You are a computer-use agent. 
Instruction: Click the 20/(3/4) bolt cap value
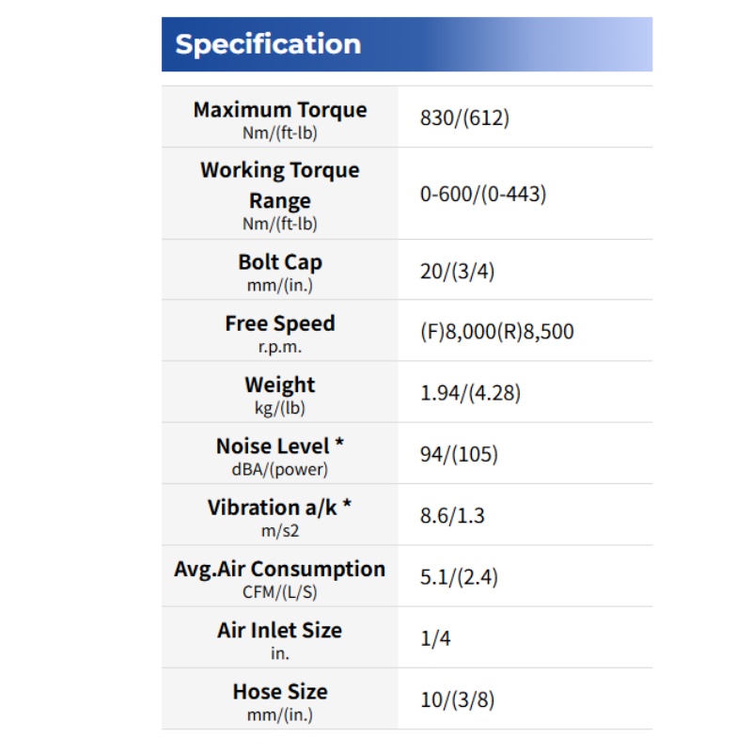click(457, 272)
